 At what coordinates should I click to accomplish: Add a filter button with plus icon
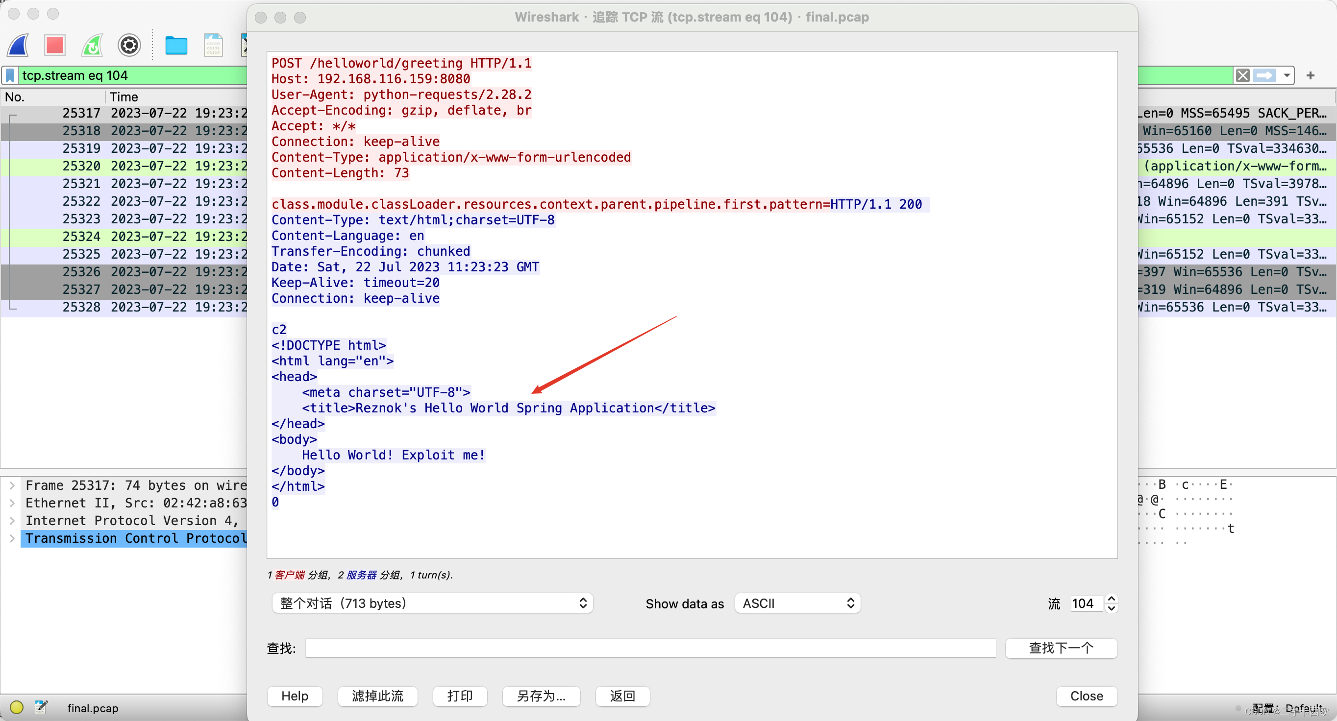pyautogui.click(x=1311, y=76)
